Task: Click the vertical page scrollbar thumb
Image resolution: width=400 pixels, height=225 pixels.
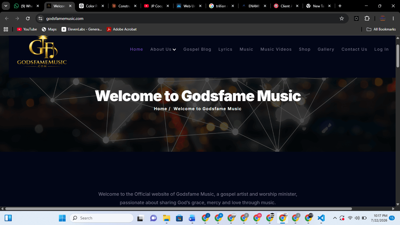Action: pos(398,56)
